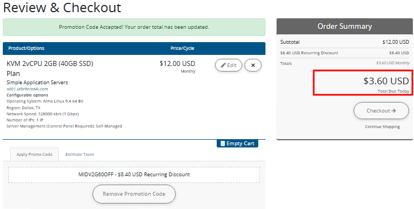This screenshot has width=414, height=209.
Task: Click the arrow icon on Checkout button
Action: click(x=393, y=111)
